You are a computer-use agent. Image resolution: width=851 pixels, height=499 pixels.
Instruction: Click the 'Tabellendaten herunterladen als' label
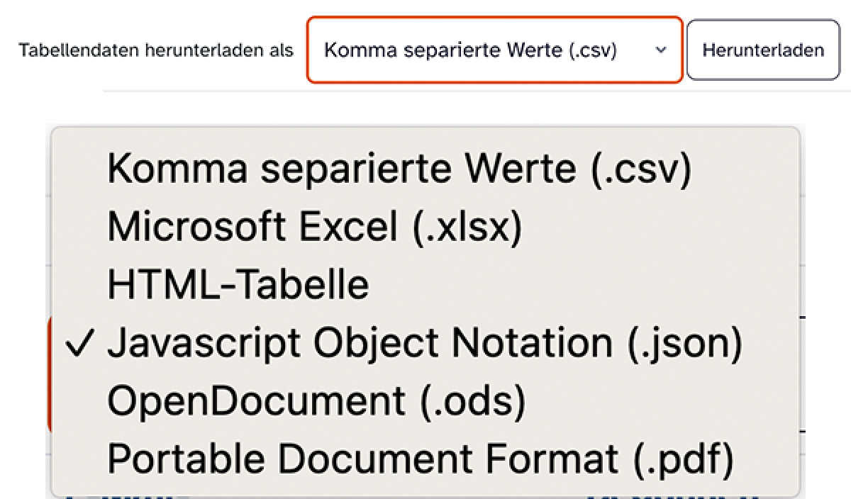[x=156, y=50]
